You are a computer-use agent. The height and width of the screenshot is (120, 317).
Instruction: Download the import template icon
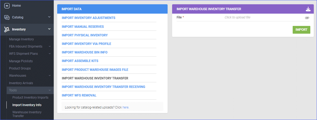point(308,9)
